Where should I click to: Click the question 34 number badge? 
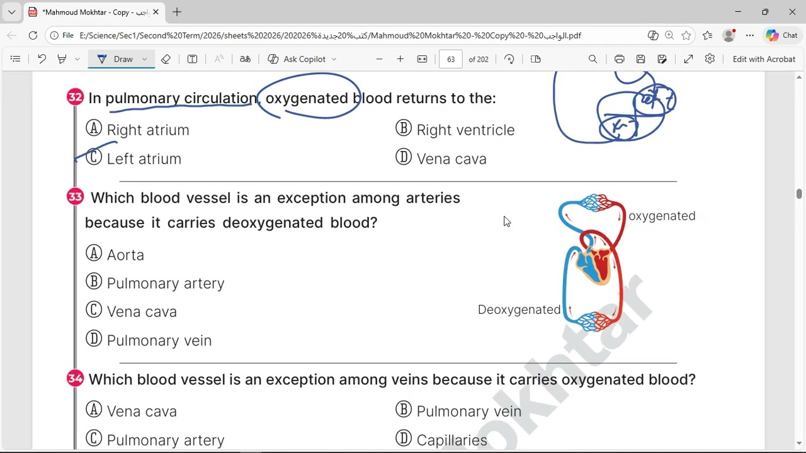click(x=75, y=378)
